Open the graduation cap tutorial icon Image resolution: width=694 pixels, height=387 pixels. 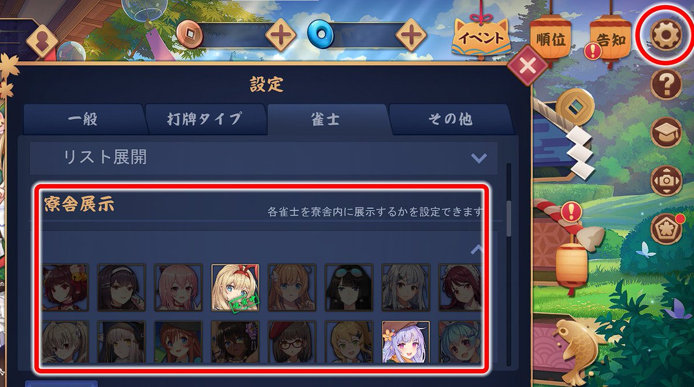[666, 133]
